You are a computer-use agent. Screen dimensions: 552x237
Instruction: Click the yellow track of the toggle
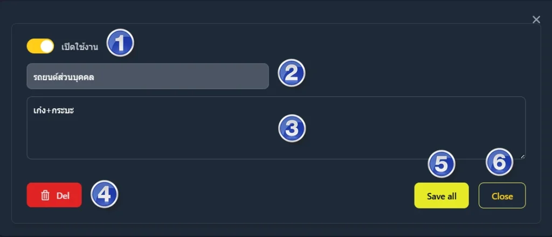(x=32, y=46)
